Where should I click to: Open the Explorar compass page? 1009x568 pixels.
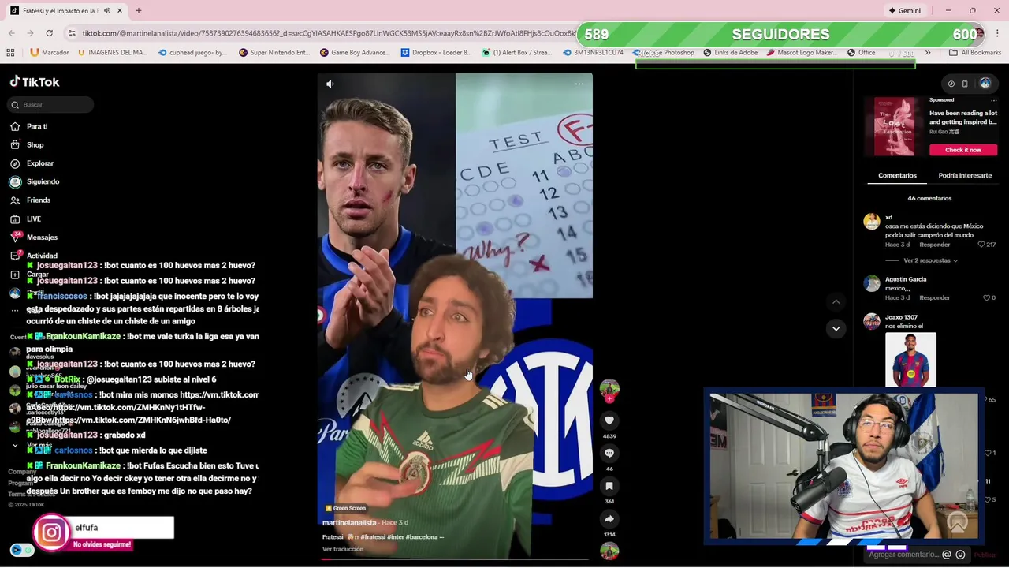click(40, 163)
